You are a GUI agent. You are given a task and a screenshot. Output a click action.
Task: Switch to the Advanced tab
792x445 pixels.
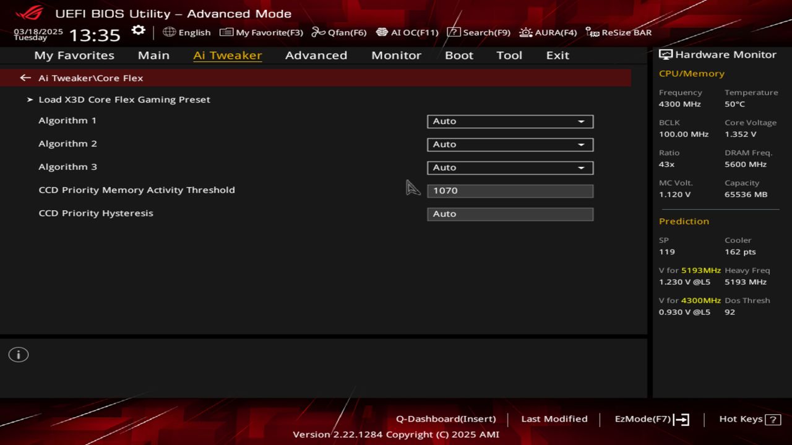(x=316, y=56)
